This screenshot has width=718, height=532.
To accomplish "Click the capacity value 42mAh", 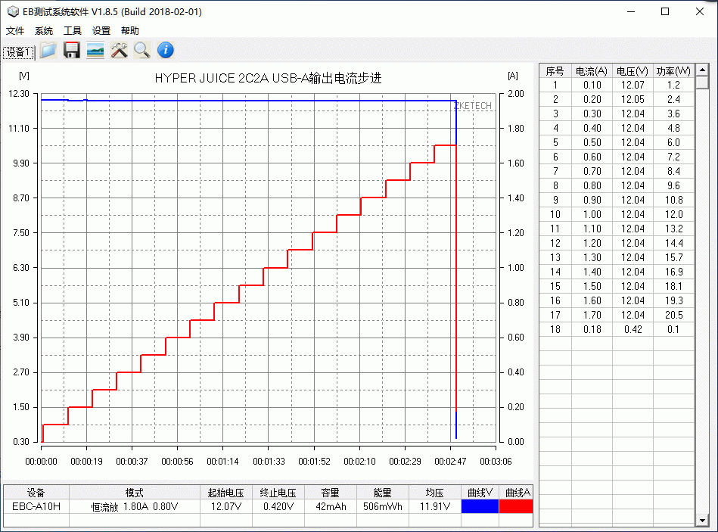I will [x=331, y=506].
